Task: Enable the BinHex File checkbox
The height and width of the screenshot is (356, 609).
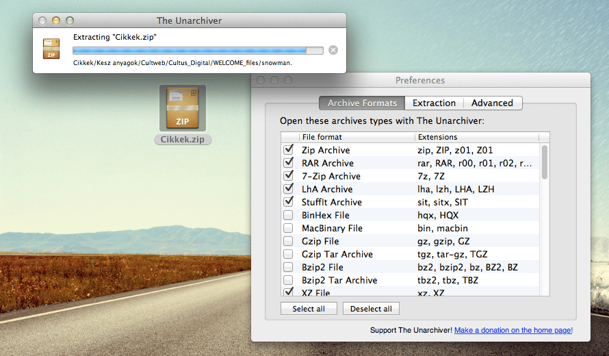Action: [288, 215]
